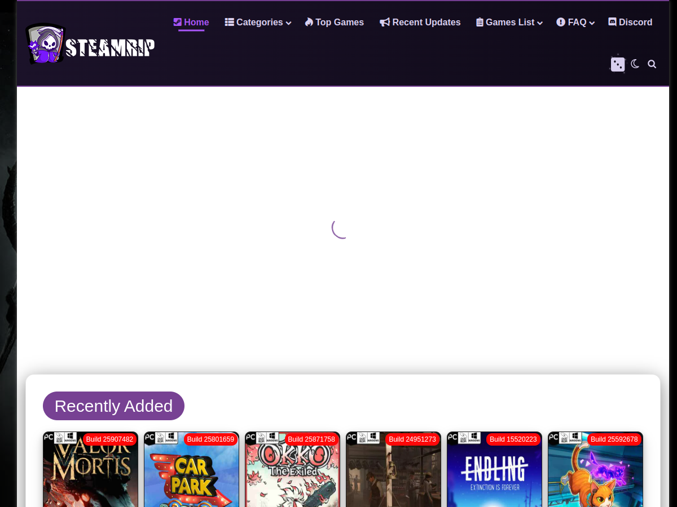Open the Endling game thumbnail
The image size is (677, 507).
[494, 469]
